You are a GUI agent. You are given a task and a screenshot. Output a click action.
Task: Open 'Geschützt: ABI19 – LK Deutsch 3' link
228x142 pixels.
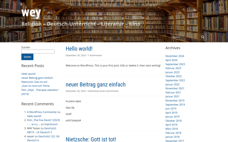(x=42, y=130)
